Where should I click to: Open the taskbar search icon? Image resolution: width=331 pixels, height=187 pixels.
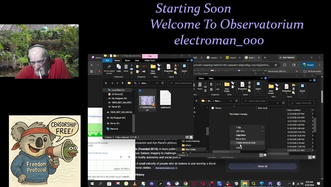coord(100,184)
